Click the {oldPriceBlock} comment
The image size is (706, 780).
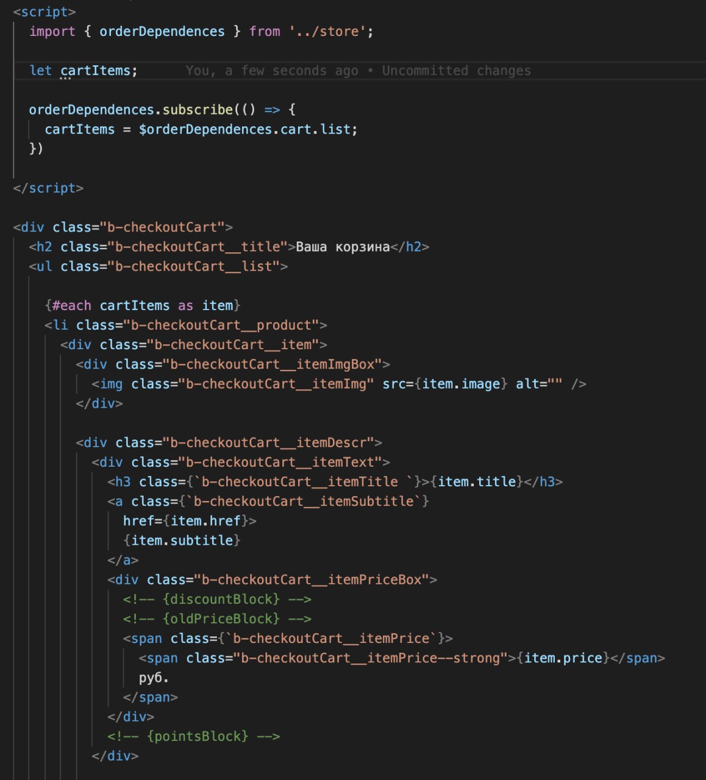tap(217, 619)
